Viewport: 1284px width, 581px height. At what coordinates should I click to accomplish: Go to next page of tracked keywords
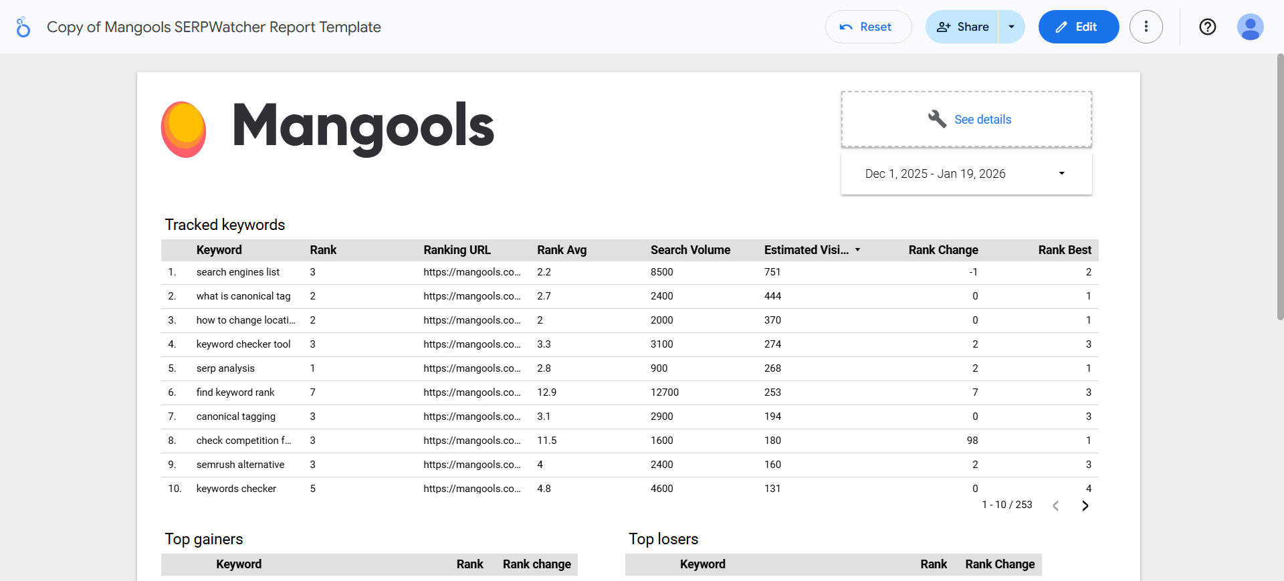coord(1085,505)
